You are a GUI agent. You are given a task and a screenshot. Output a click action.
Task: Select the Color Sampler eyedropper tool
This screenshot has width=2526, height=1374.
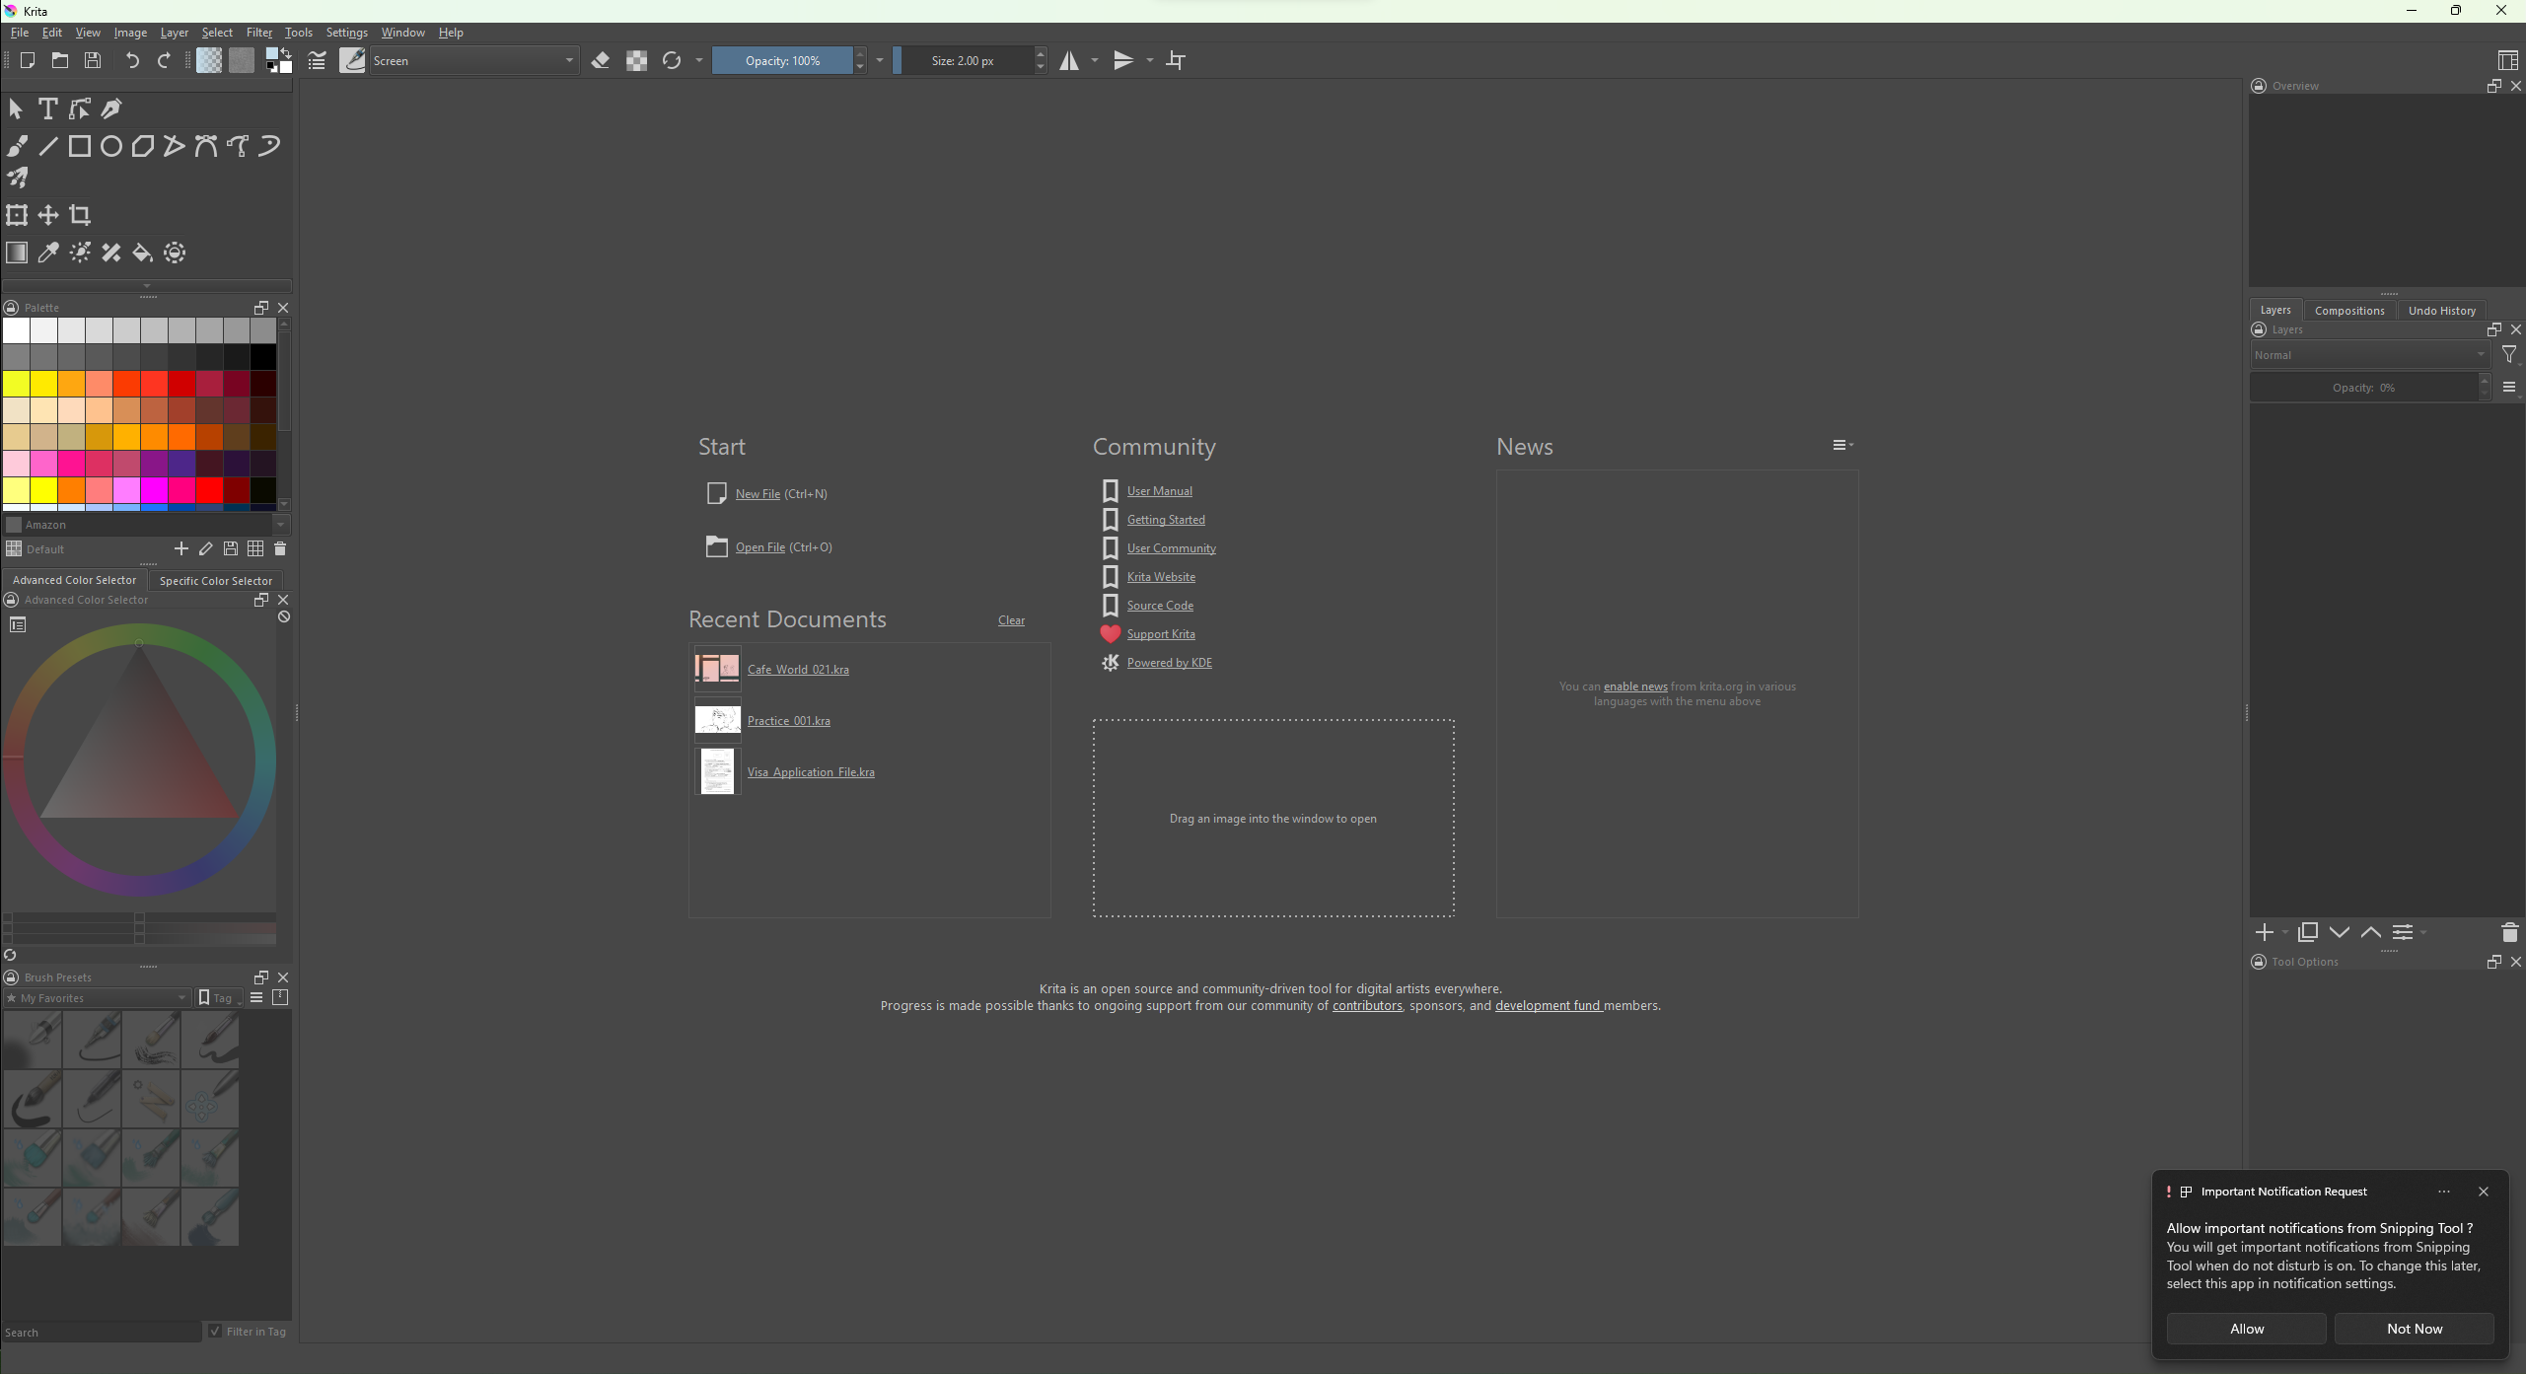point(48,253)
